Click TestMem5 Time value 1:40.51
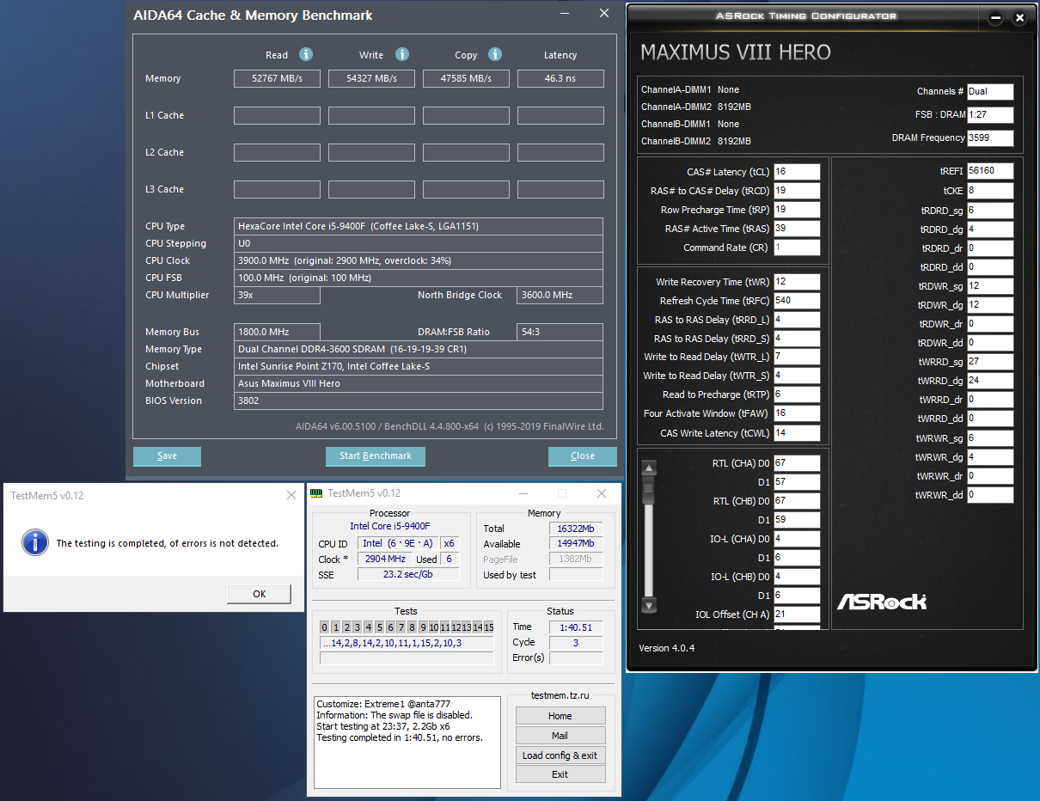Image resolution: width=1040 pixels, height=801 pixels. [x=576, y=627]
